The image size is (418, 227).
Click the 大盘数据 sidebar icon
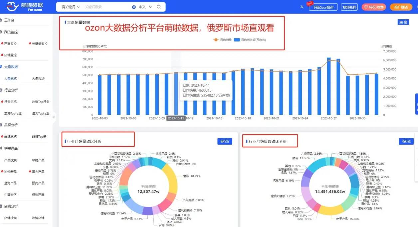pos(1,67)
